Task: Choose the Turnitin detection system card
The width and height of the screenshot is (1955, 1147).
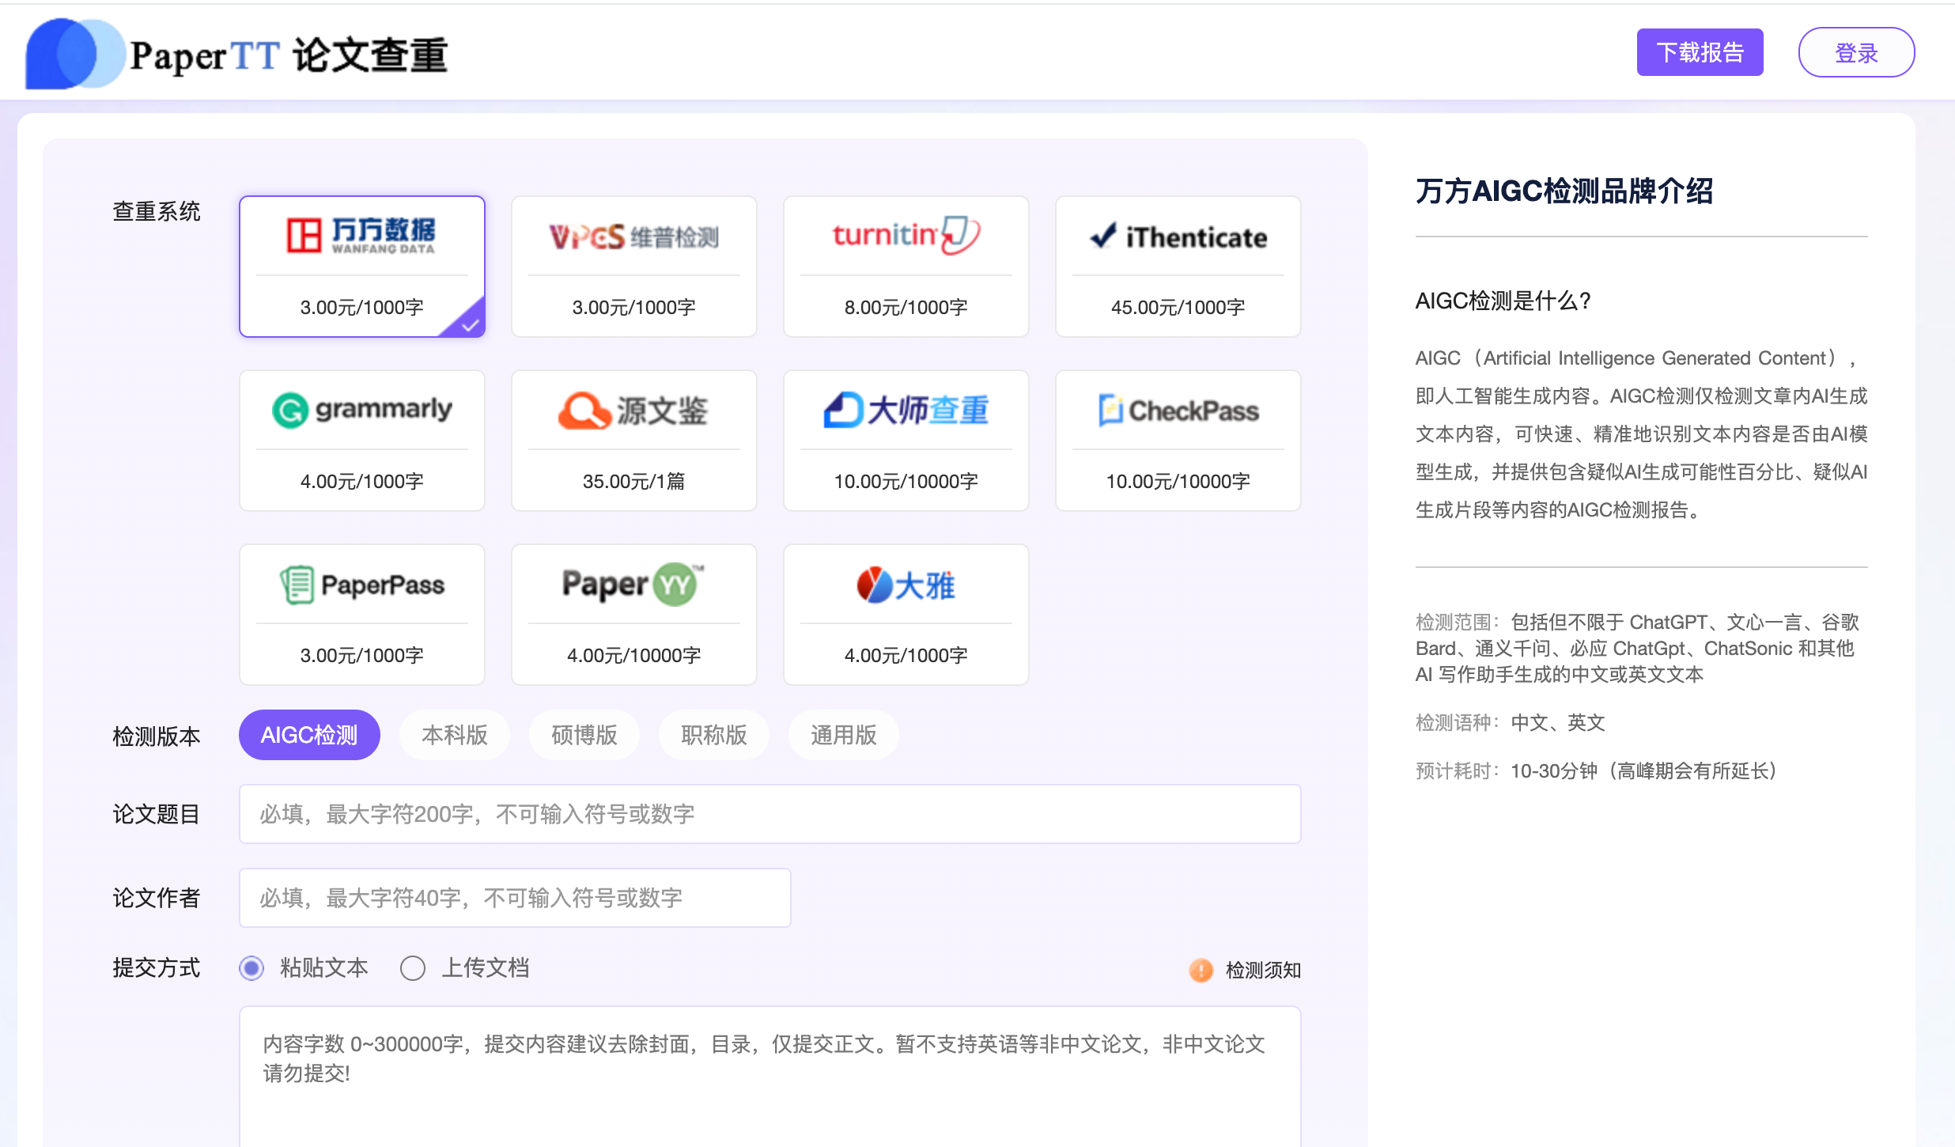Action: [906, 267]
